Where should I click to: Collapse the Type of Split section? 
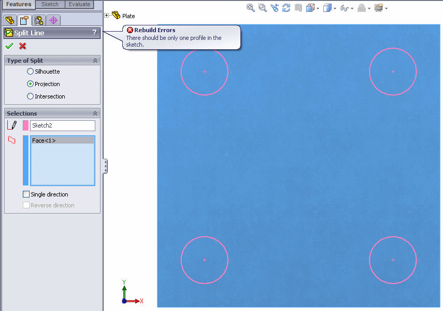pos(95,61)
